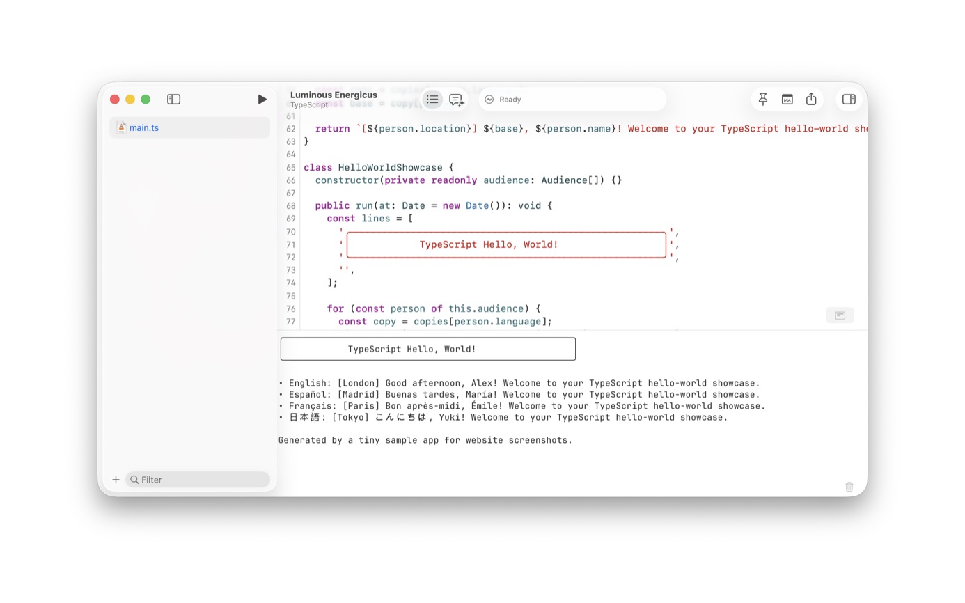
Task: Focus the Filter search field
Action: [x=198, y=480]
